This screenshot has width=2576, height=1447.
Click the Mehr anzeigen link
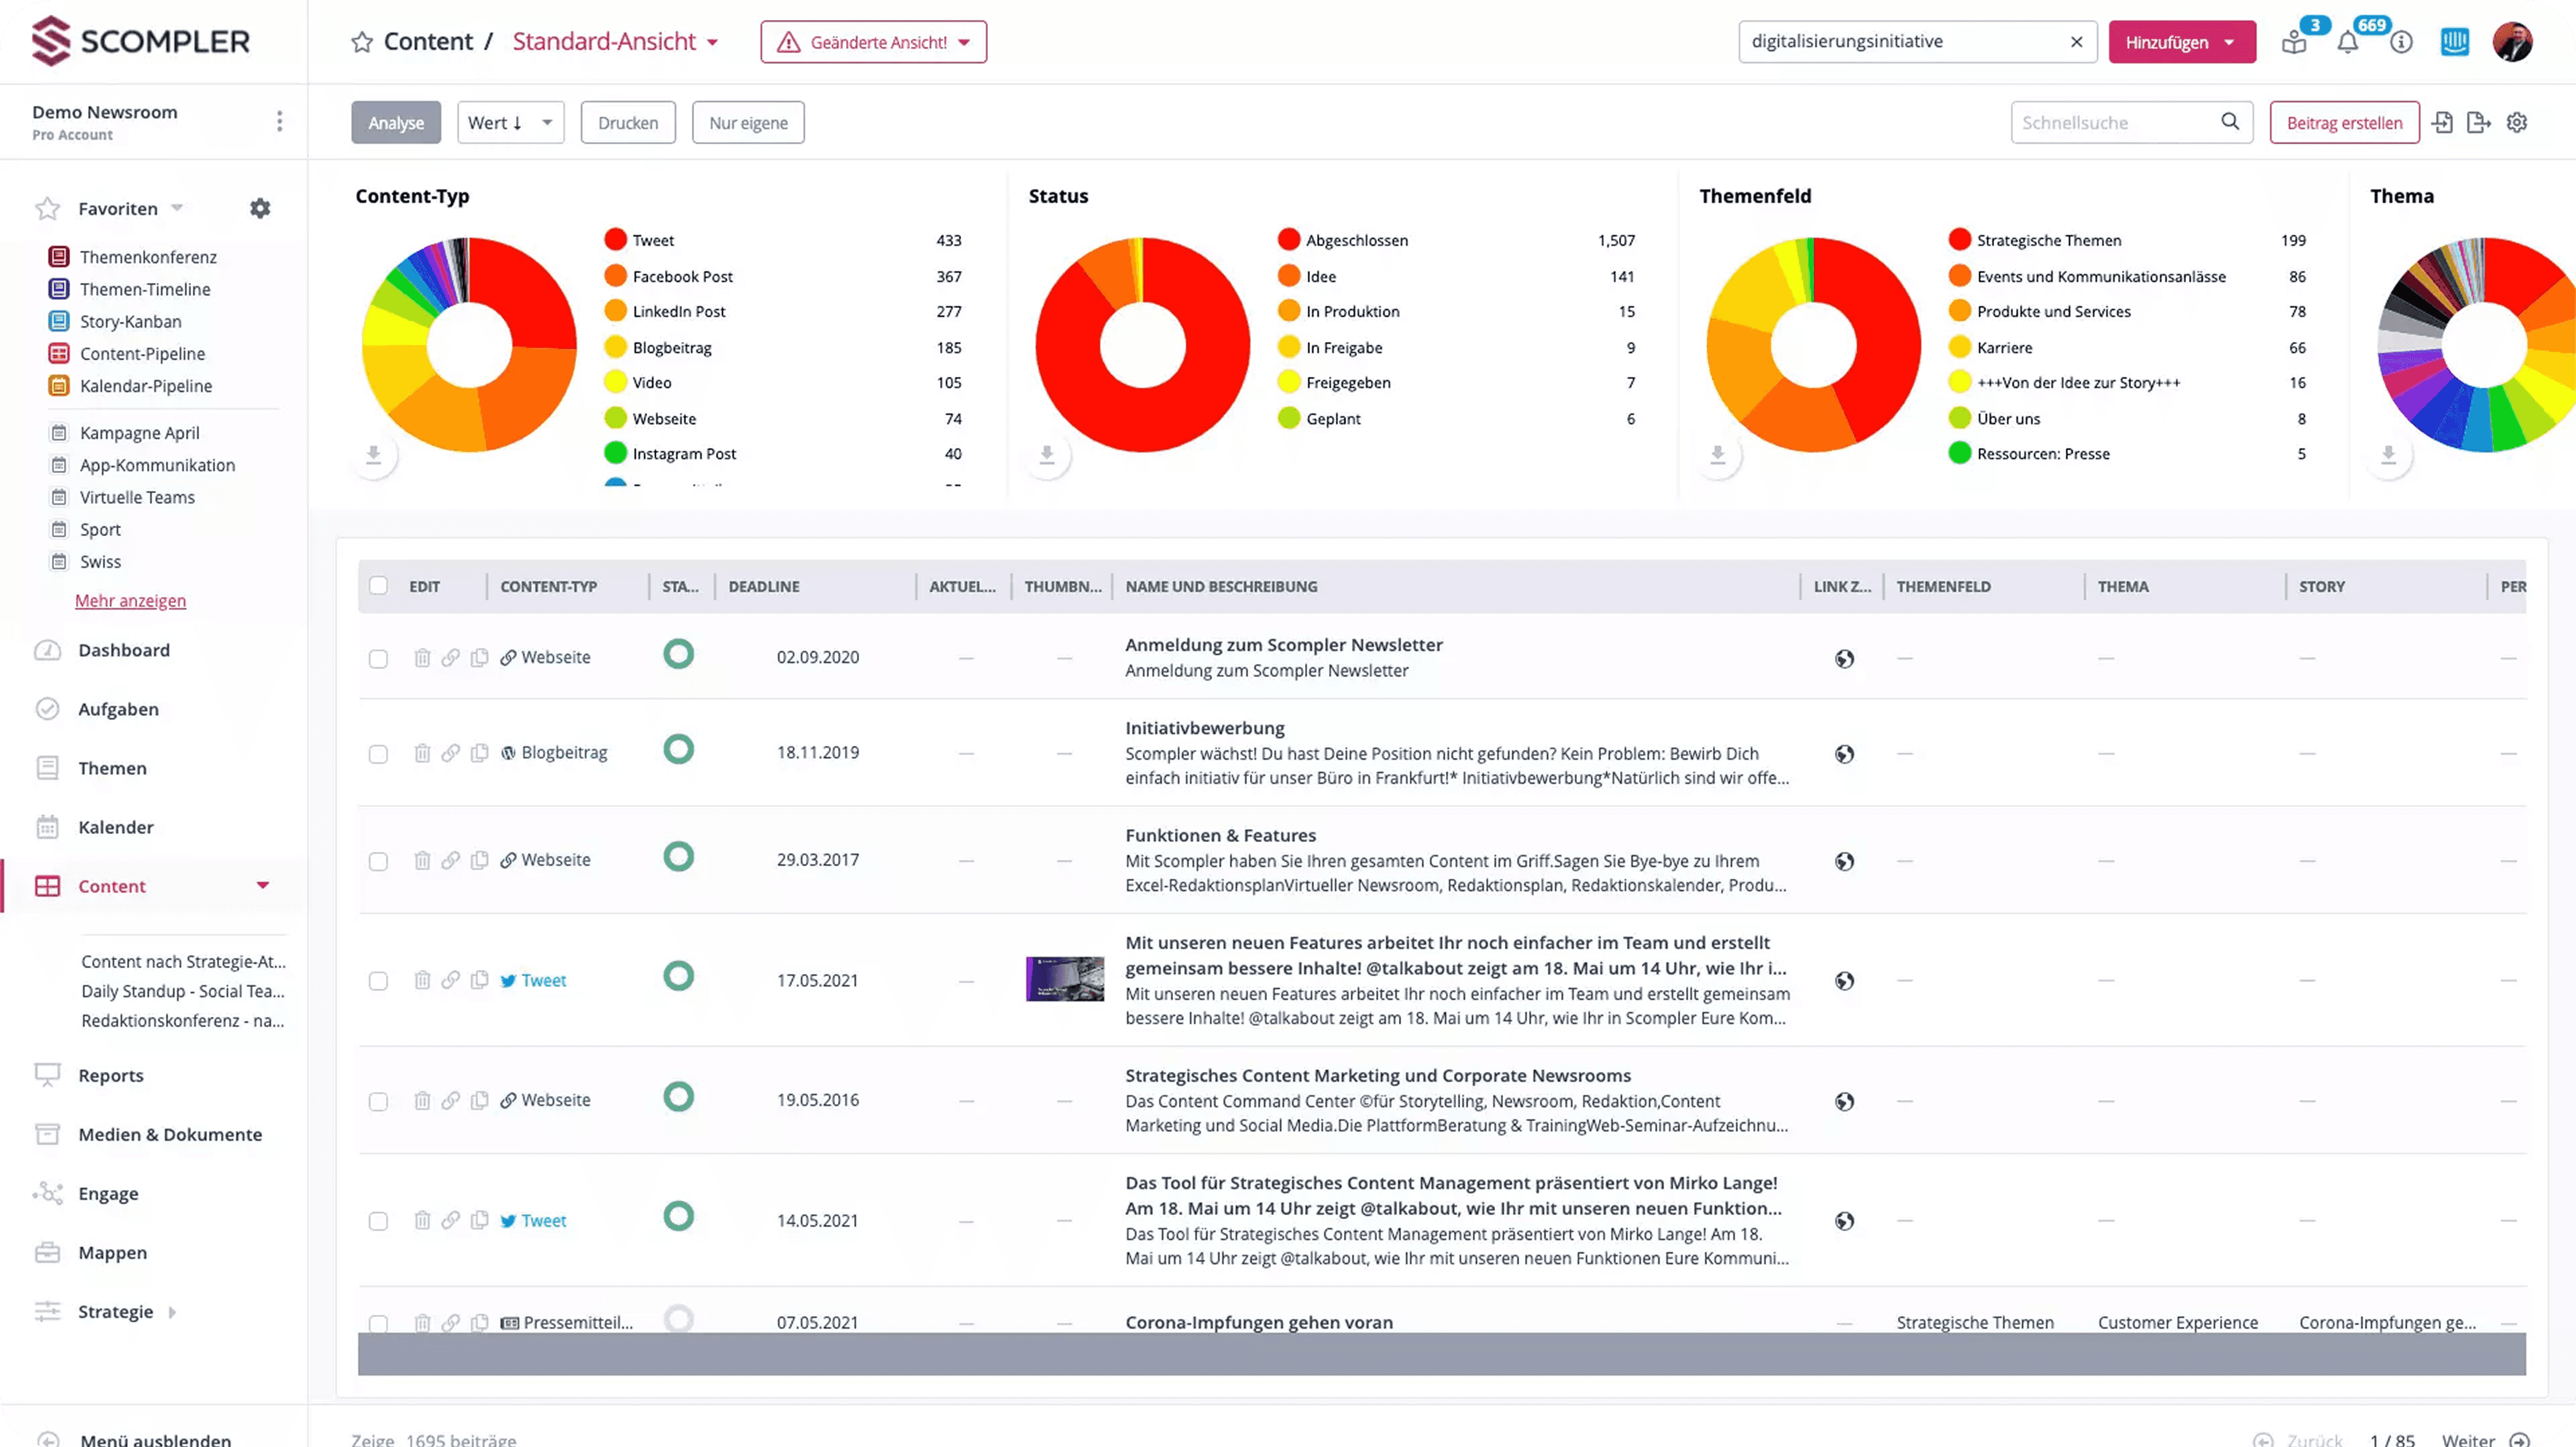(130, 600)
